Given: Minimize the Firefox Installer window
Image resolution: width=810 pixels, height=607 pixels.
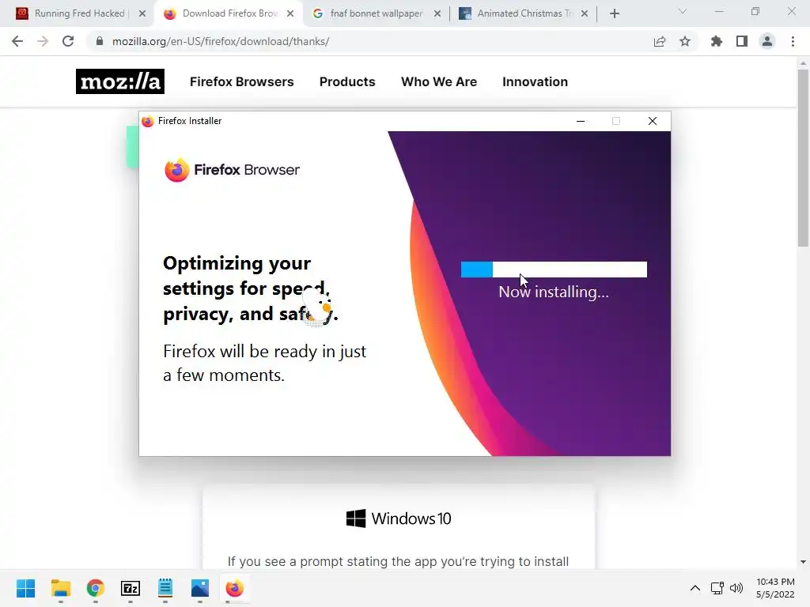Looking at the screenshot, I should (x=581, y=121).
